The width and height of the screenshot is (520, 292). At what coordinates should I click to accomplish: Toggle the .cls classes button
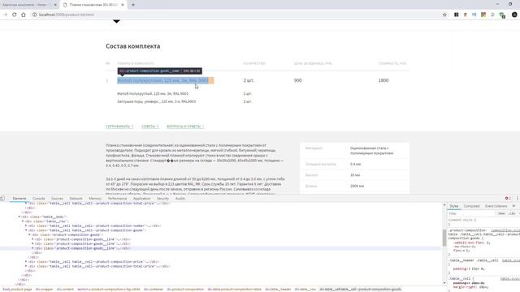tap(512, 213)
